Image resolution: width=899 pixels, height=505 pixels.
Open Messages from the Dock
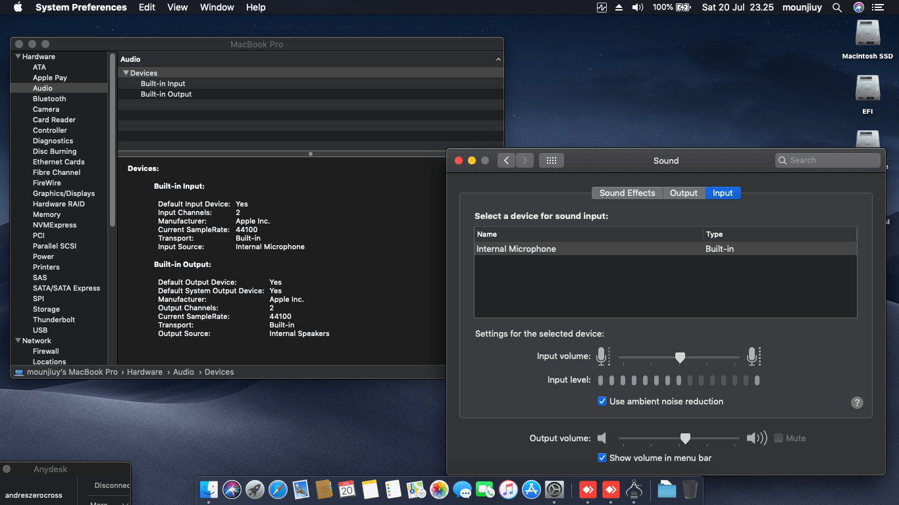click(x=462, y=489)
